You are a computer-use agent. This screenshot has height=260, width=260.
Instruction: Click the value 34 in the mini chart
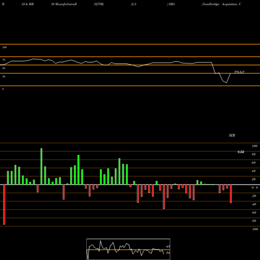point(167,253)
